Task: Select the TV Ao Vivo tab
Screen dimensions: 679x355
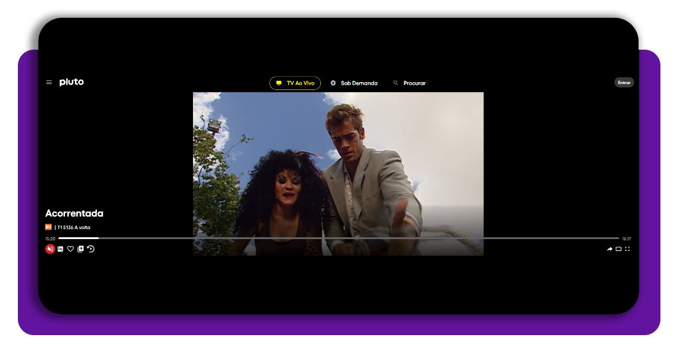Action: coord(295,83)
